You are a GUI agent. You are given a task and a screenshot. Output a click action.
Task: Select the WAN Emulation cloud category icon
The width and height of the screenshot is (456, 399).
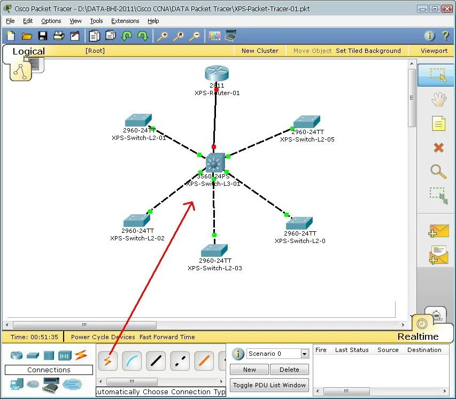(33, 385)
